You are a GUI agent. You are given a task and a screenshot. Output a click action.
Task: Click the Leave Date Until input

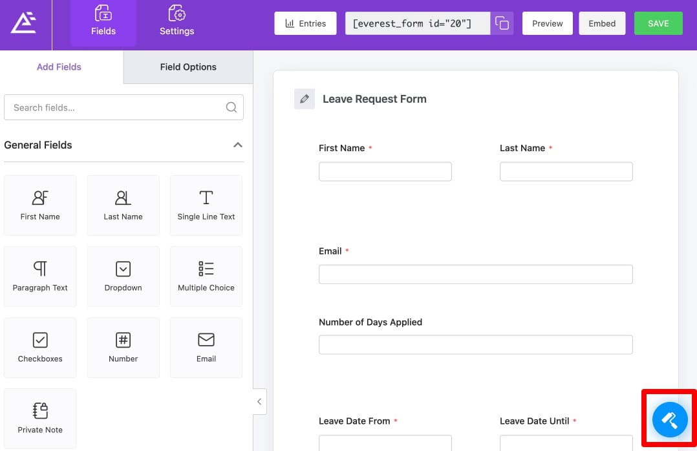coord(566,443)
